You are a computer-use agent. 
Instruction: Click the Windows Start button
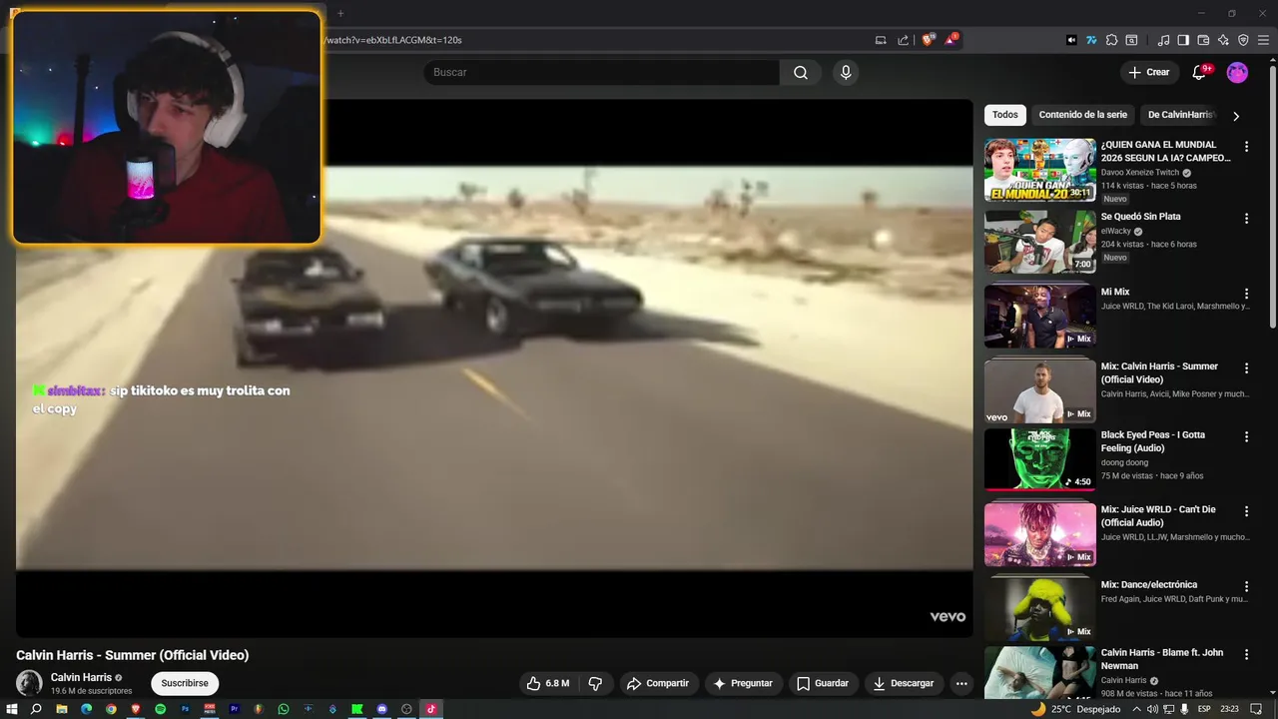click(12, 709)
